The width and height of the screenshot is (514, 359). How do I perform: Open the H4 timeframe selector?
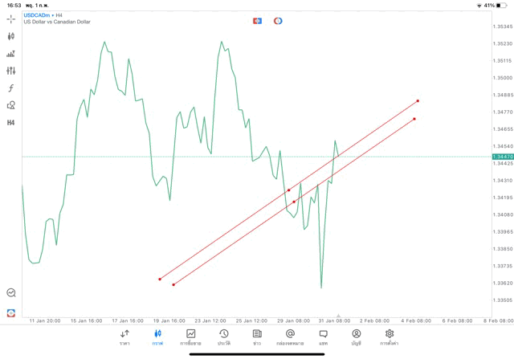[10, 123]
